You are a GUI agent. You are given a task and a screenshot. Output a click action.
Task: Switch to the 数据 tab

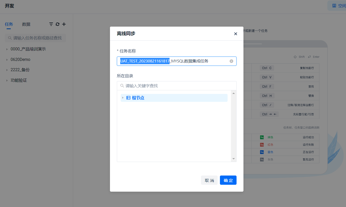(x=26, y=24)
